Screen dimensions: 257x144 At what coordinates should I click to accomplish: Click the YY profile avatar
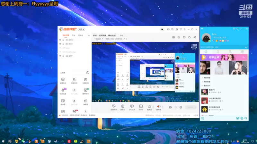point(206,37)
